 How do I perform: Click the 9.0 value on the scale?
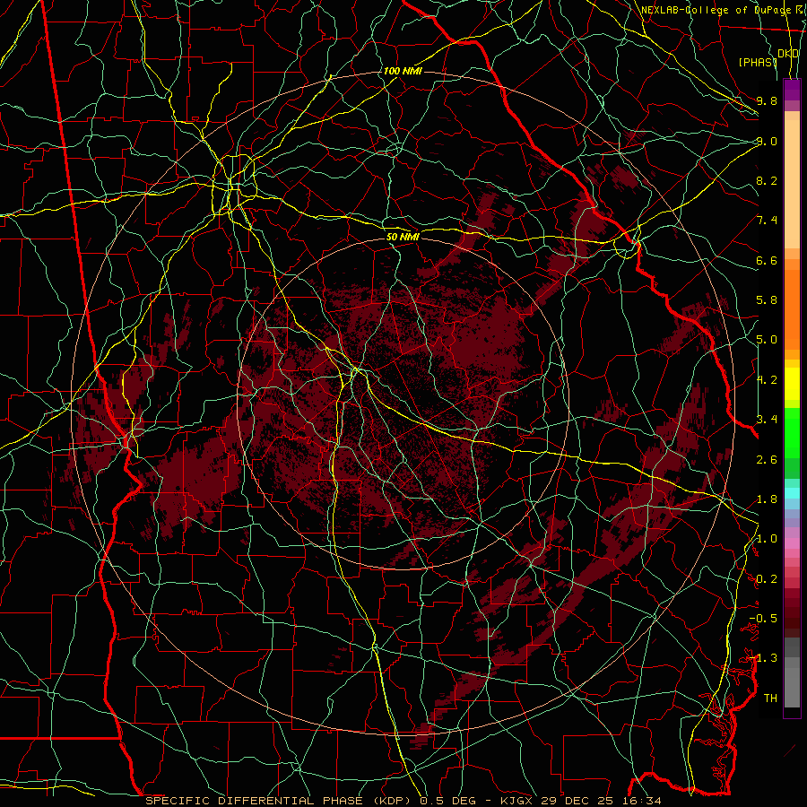[x=767, y=141]
